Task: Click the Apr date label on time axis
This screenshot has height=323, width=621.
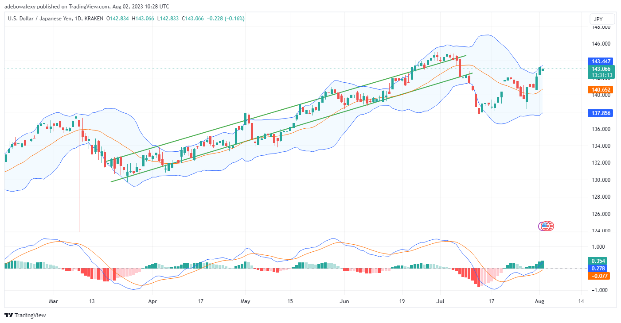Action: click(x=152, y=301)
